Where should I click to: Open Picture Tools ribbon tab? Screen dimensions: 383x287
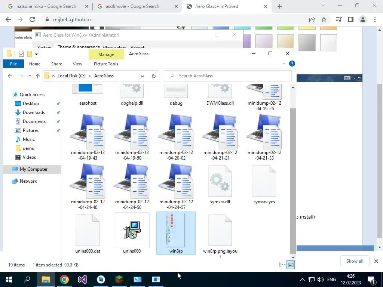tap(106, 64)
